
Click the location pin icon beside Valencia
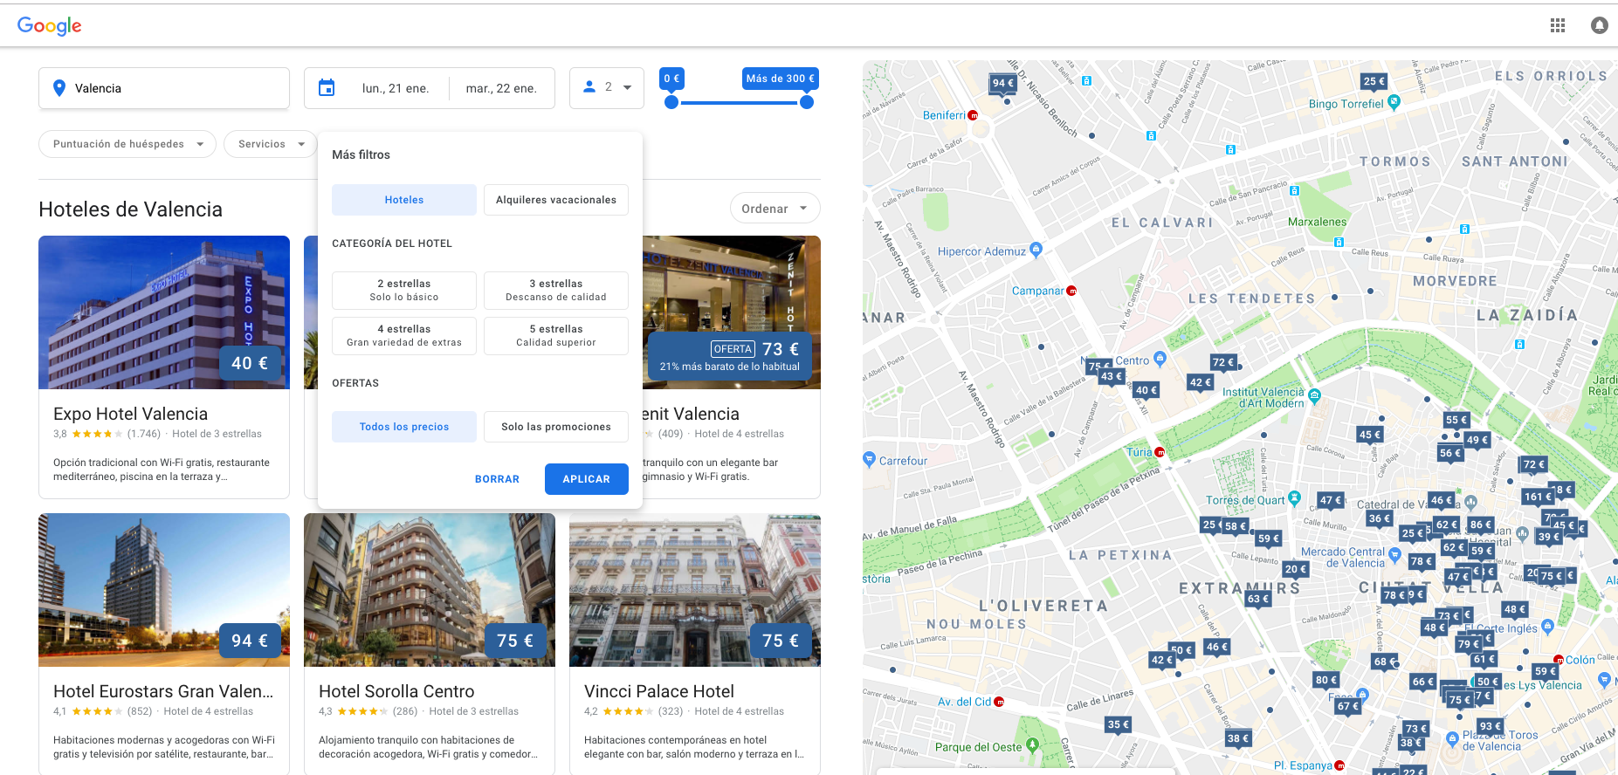59,88
